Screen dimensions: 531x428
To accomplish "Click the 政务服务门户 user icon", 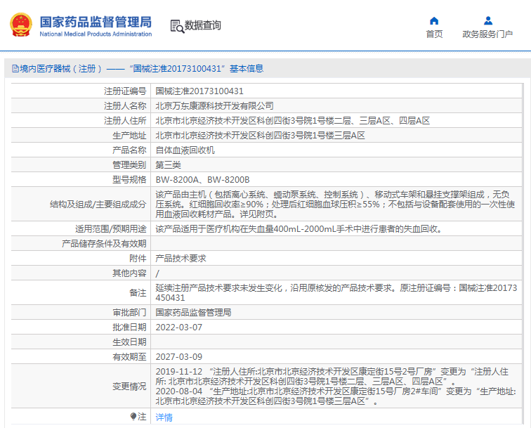I will coord(487,21).
